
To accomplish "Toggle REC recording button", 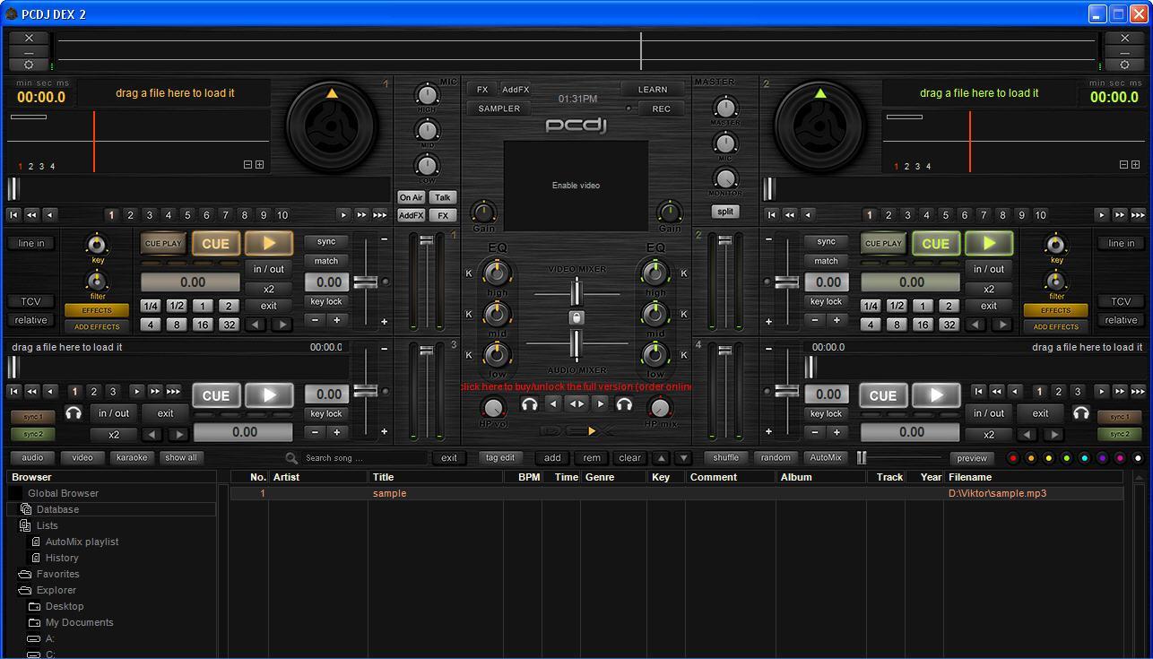I will coord(661,109).
